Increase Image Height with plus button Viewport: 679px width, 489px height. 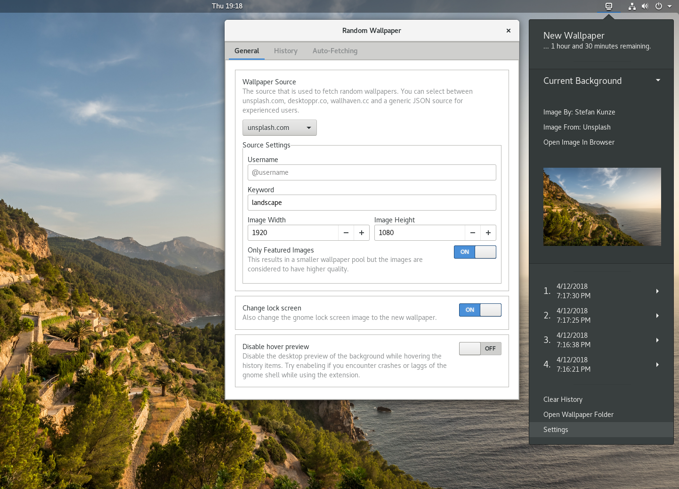pos(488,233)
